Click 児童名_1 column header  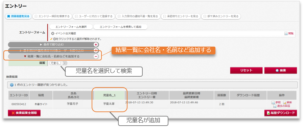point(109,95)
